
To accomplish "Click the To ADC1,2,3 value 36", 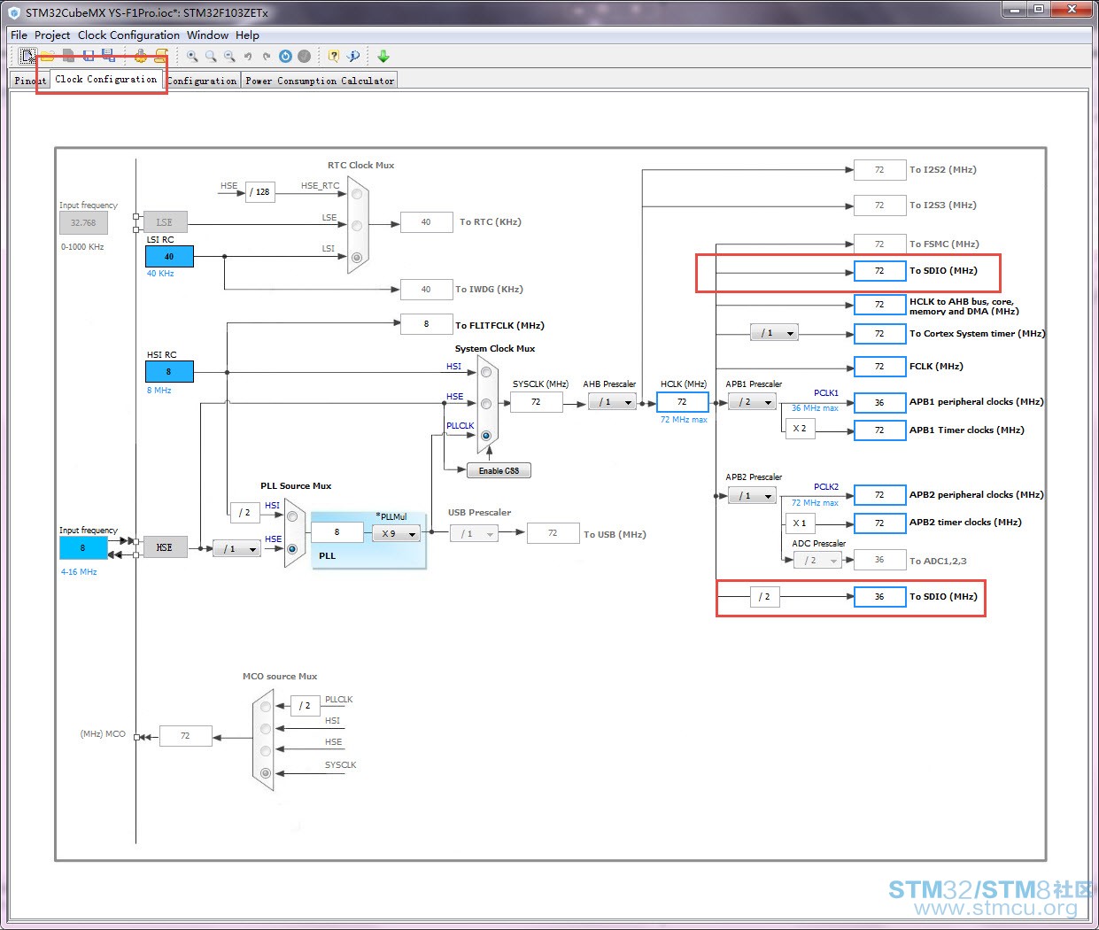I will pyautogui.click(x=879, y=560).
